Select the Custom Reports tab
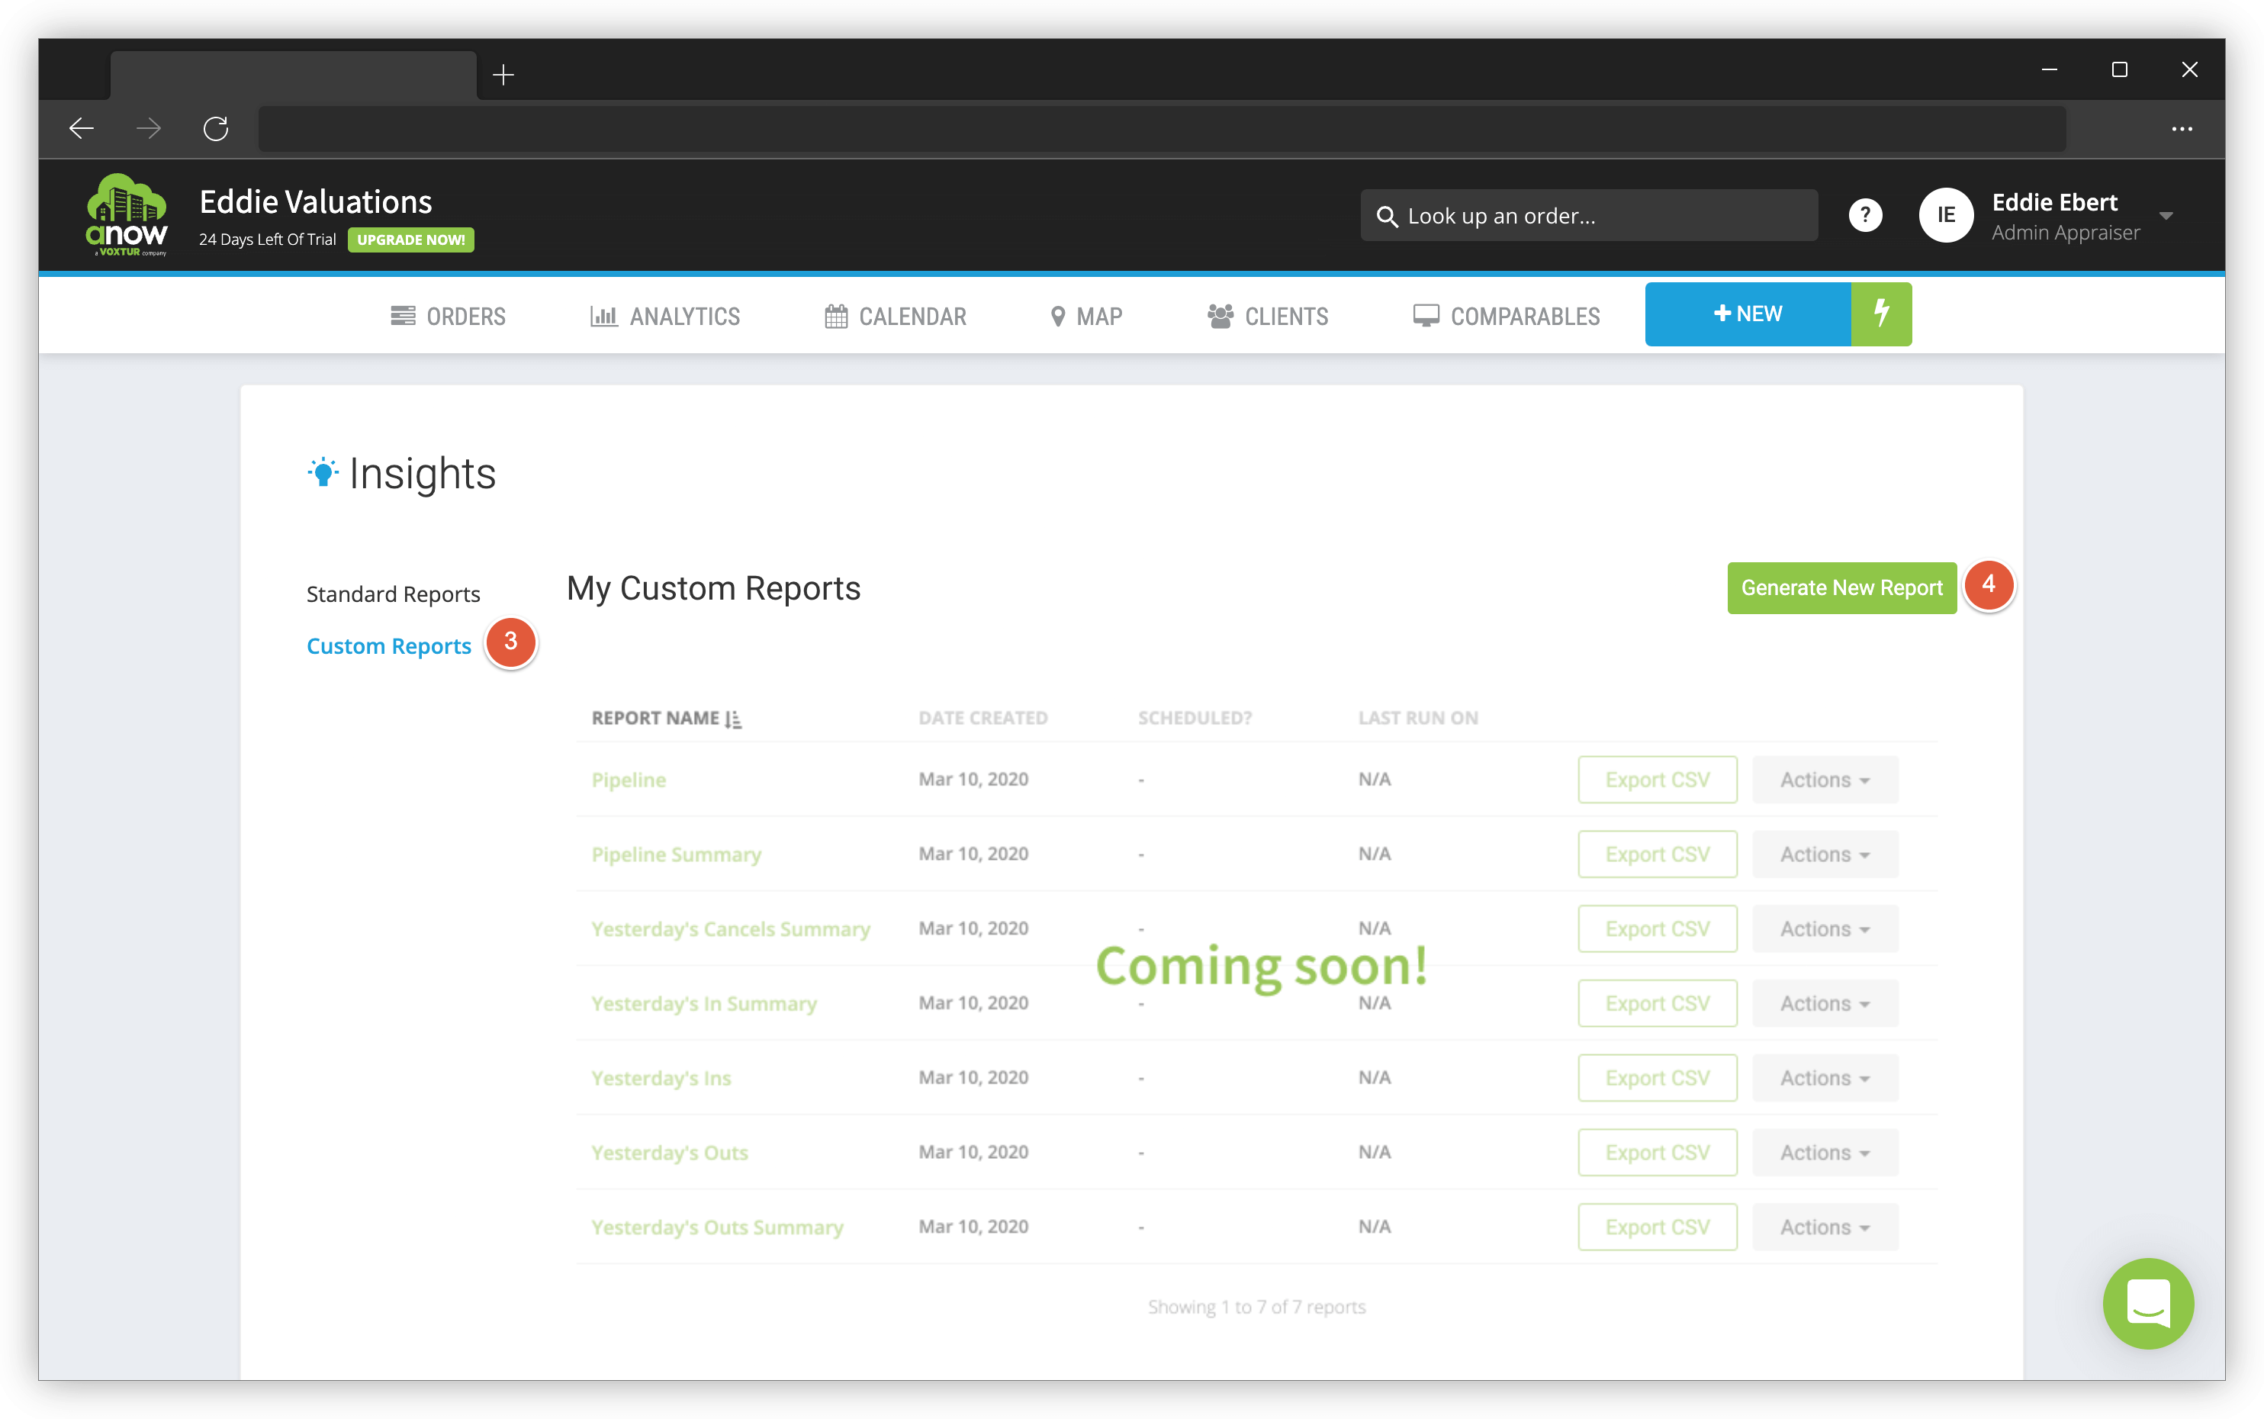 pyautogui.click(x=389, y=645)
